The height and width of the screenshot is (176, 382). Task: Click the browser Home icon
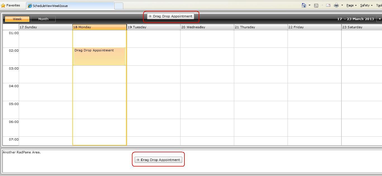(x=304, y=5)
